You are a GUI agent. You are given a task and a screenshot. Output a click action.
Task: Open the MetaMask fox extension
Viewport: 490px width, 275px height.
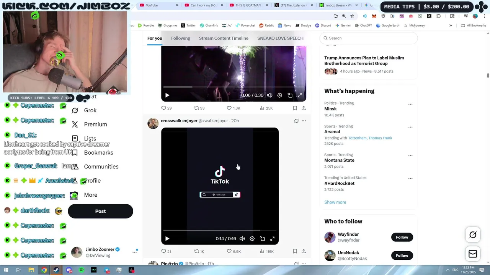[x=374, y=16]
